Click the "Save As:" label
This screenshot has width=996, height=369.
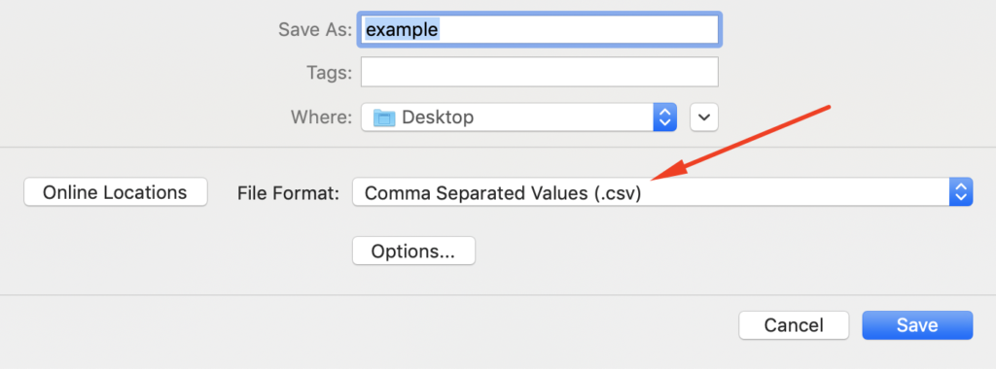(315, 30)
